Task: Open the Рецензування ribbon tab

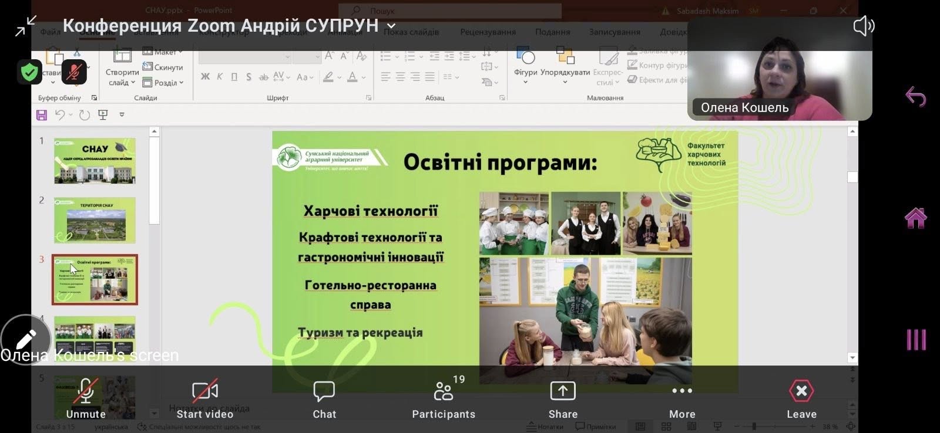Action: coord(488,32)
